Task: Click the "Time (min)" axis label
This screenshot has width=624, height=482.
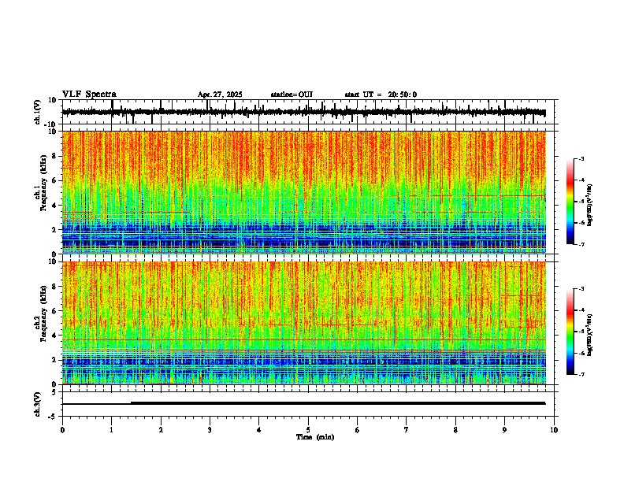Action: (x=315, y=437)
